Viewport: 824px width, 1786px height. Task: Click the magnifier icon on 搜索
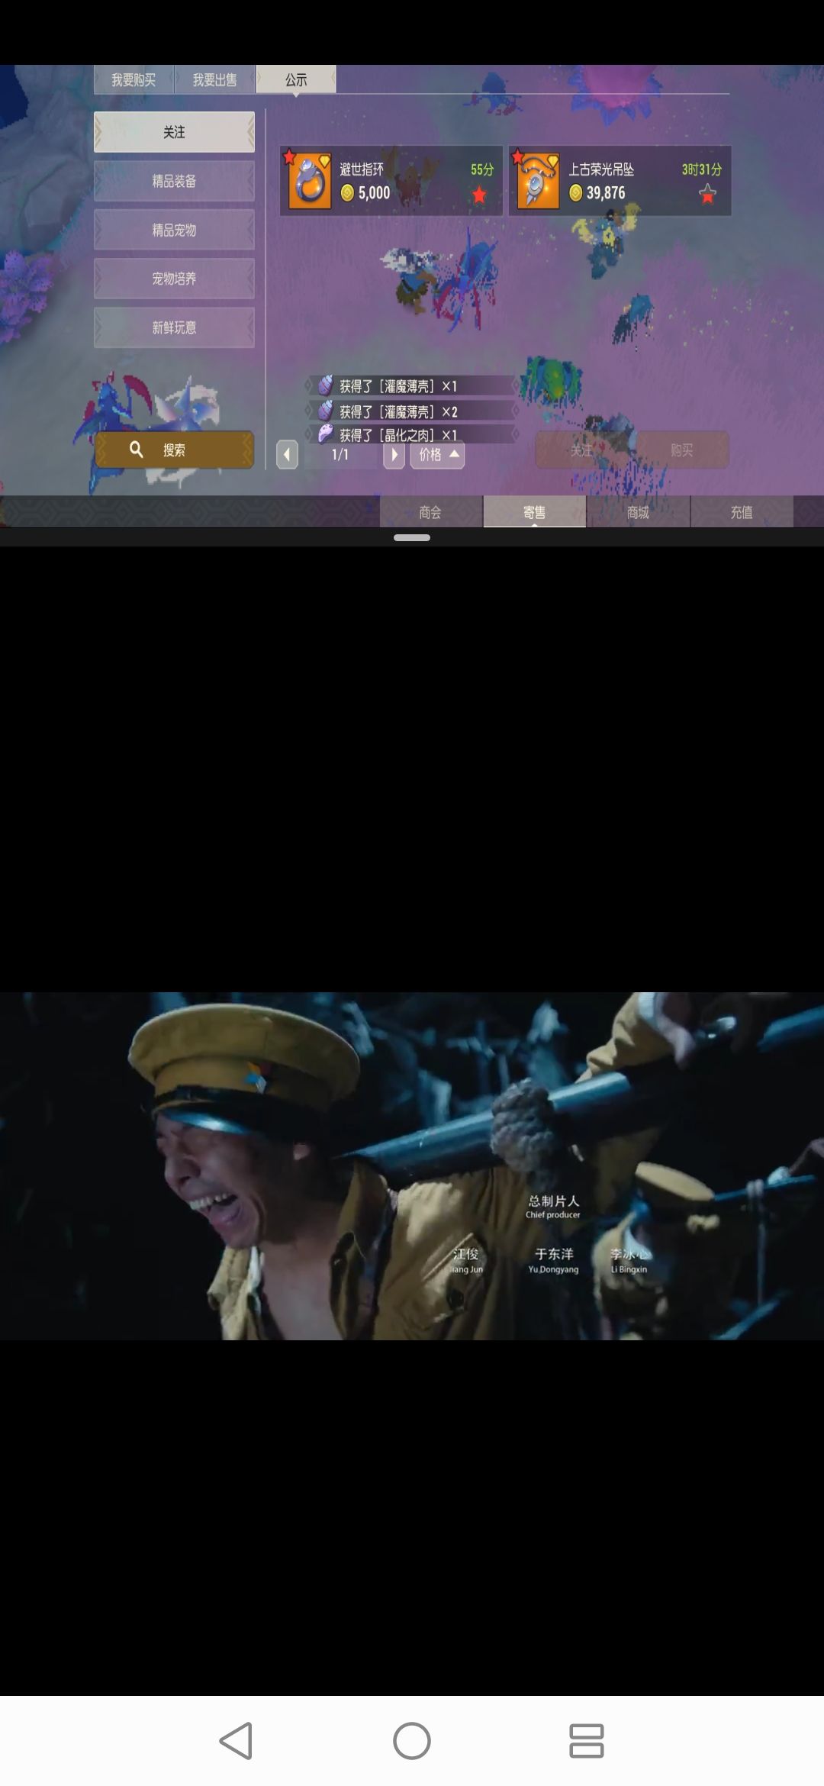coord(137,450)
